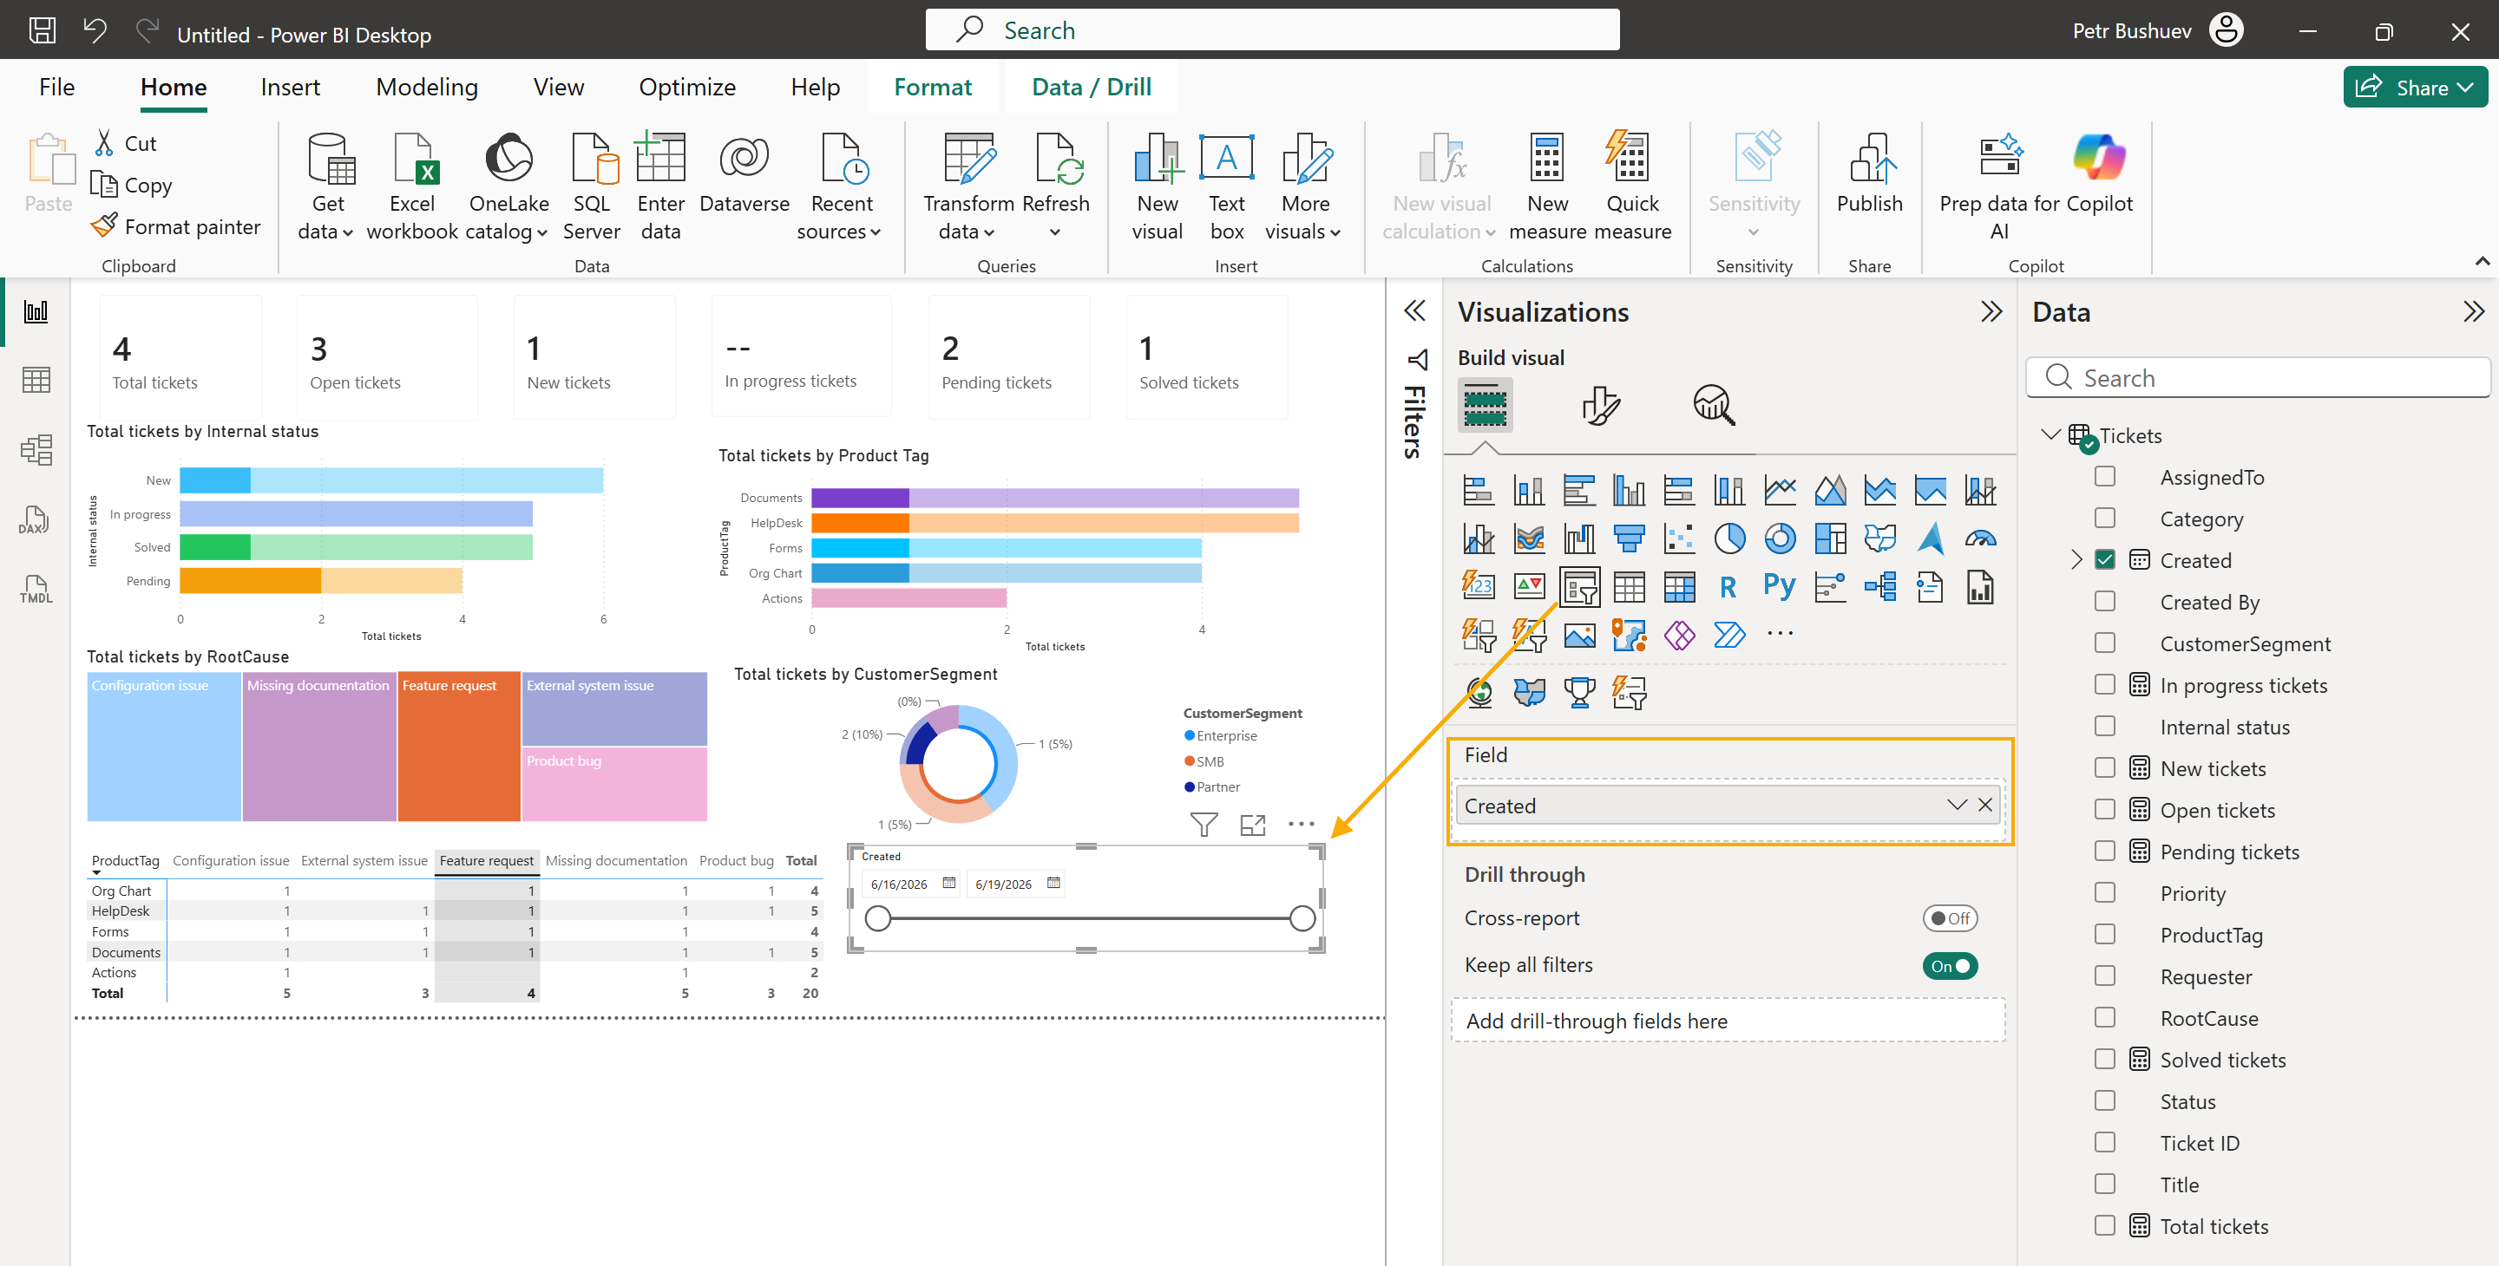This screenshot has width=2499, height=1266.
Task: Open the Analytics pane magnifier icon
Action: [1715, 405]
